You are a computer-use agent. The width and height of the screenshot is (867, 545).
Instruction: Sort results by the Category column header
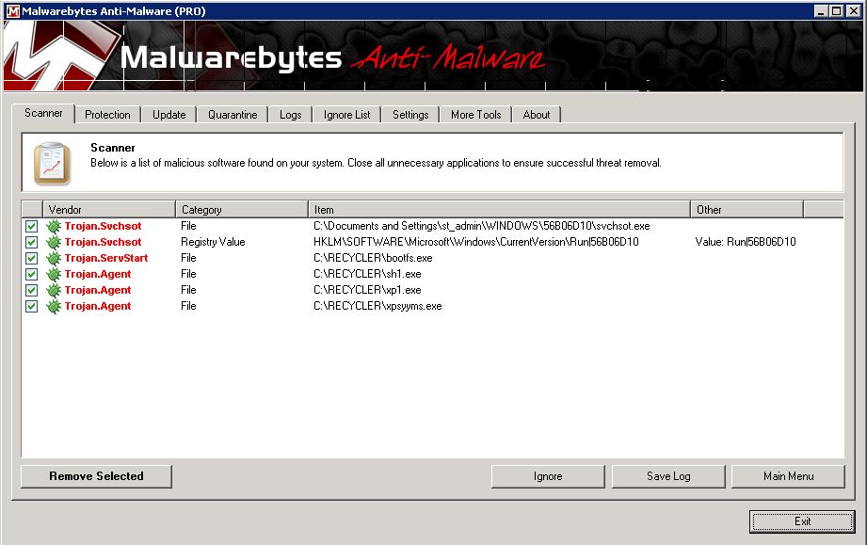pos(242,210)
